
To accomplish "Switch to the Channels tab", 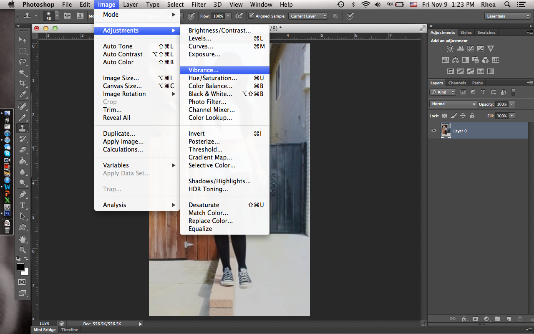I will [457, 83].
